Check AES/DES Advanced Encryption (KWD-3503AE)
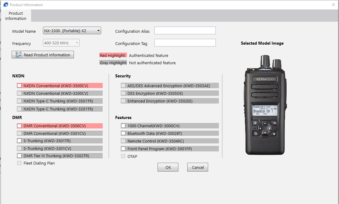Screen dimensions: 339x204 click(x=123, y=86)
